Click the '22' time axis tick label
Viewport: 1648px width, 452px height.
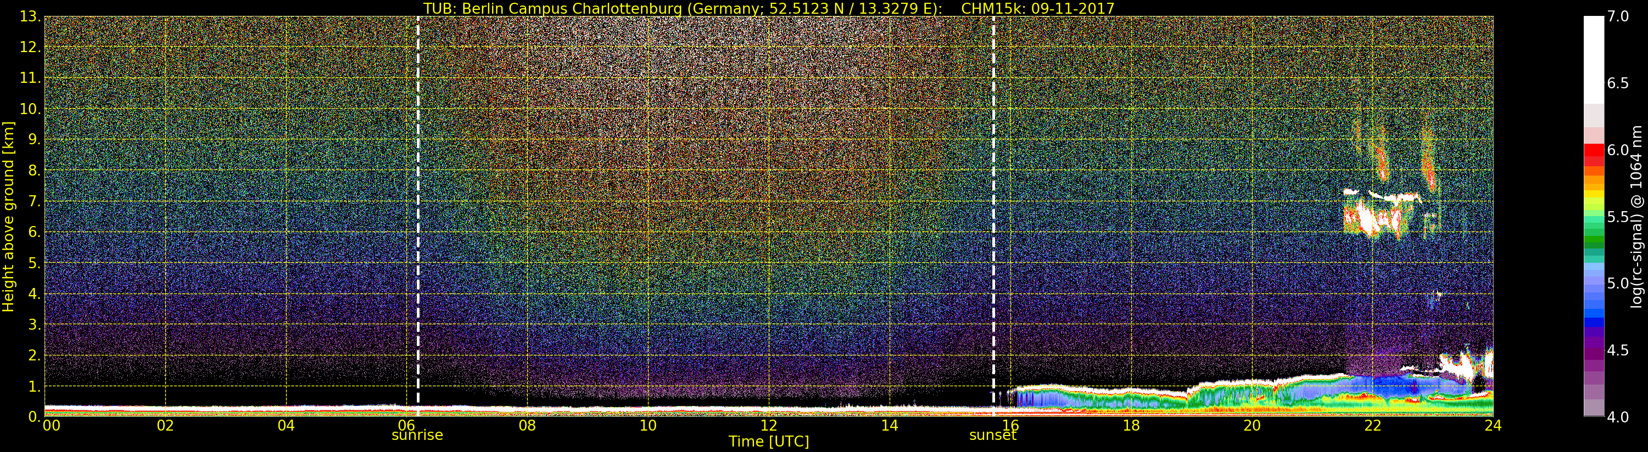tap(1372, 425)
